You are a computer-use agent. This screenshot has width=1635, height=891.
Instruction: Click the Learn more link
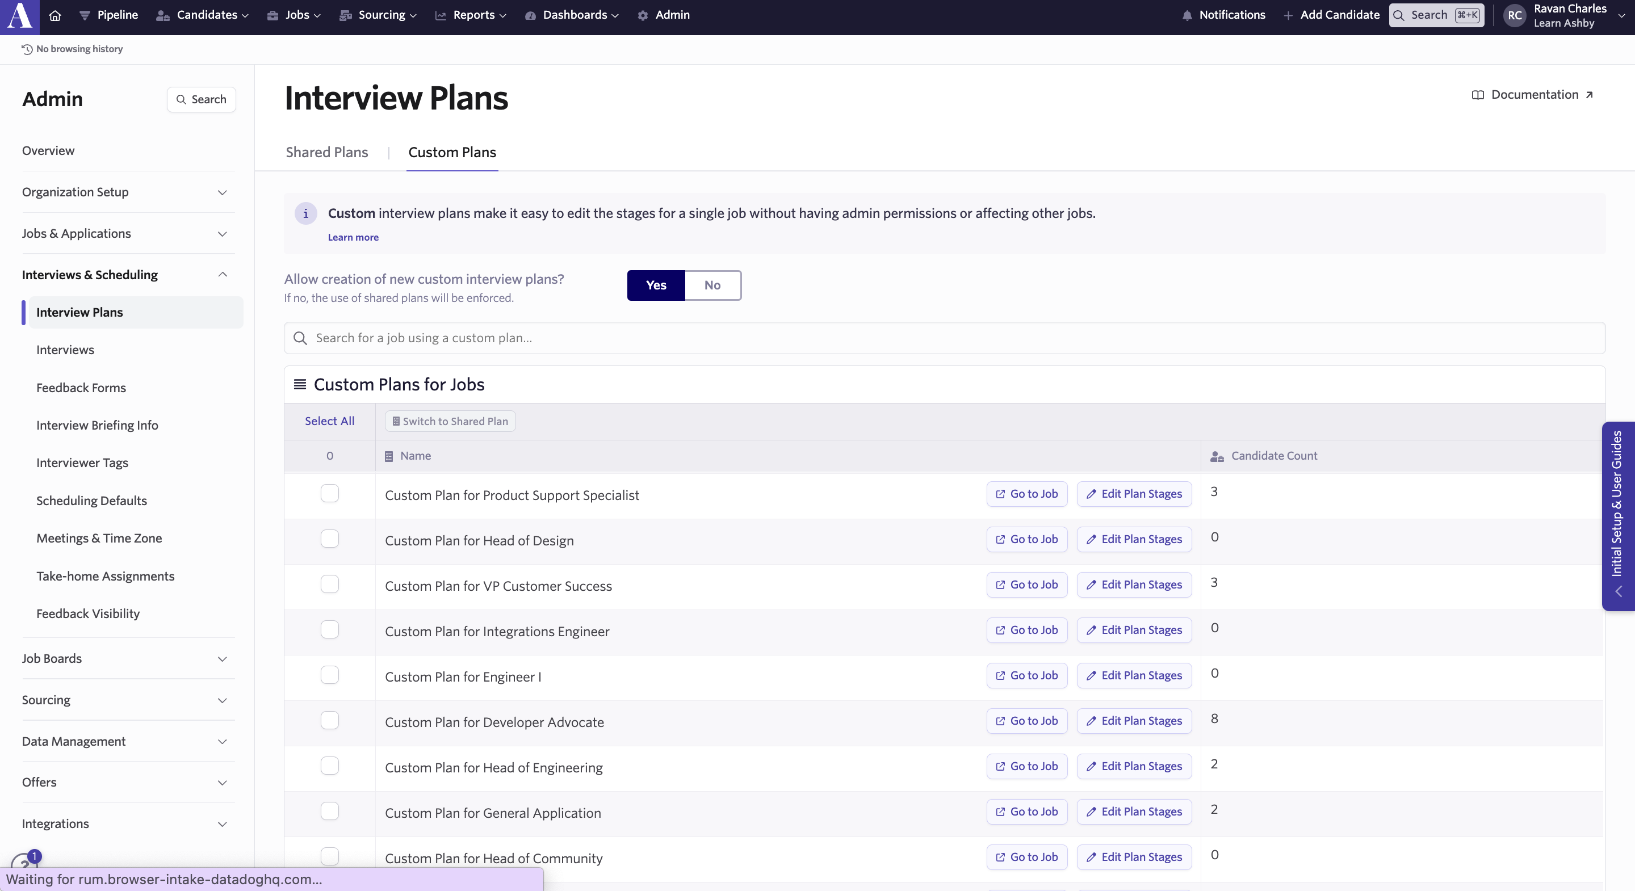(x=353, y=237)
